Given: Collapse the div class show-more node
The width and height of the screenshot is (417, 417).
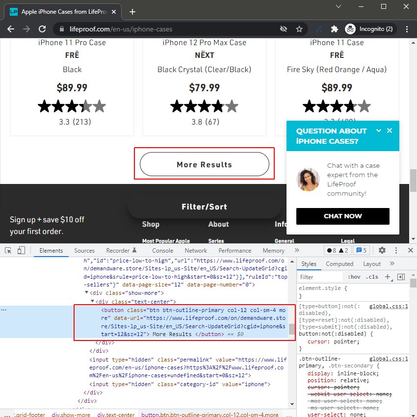Looking at the screenshot, I should 86,292.
